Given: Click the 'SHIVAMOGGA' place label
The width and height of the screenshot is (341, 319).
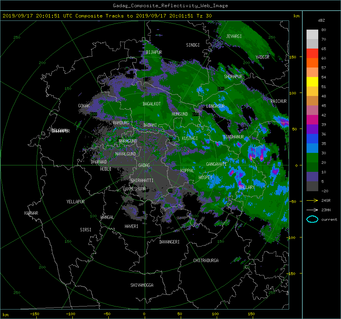Looking at the screenshot, I should (x=142, y=285).
